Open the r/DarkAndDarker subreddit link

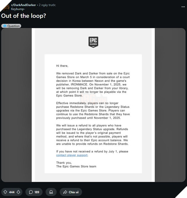[24, 5]
